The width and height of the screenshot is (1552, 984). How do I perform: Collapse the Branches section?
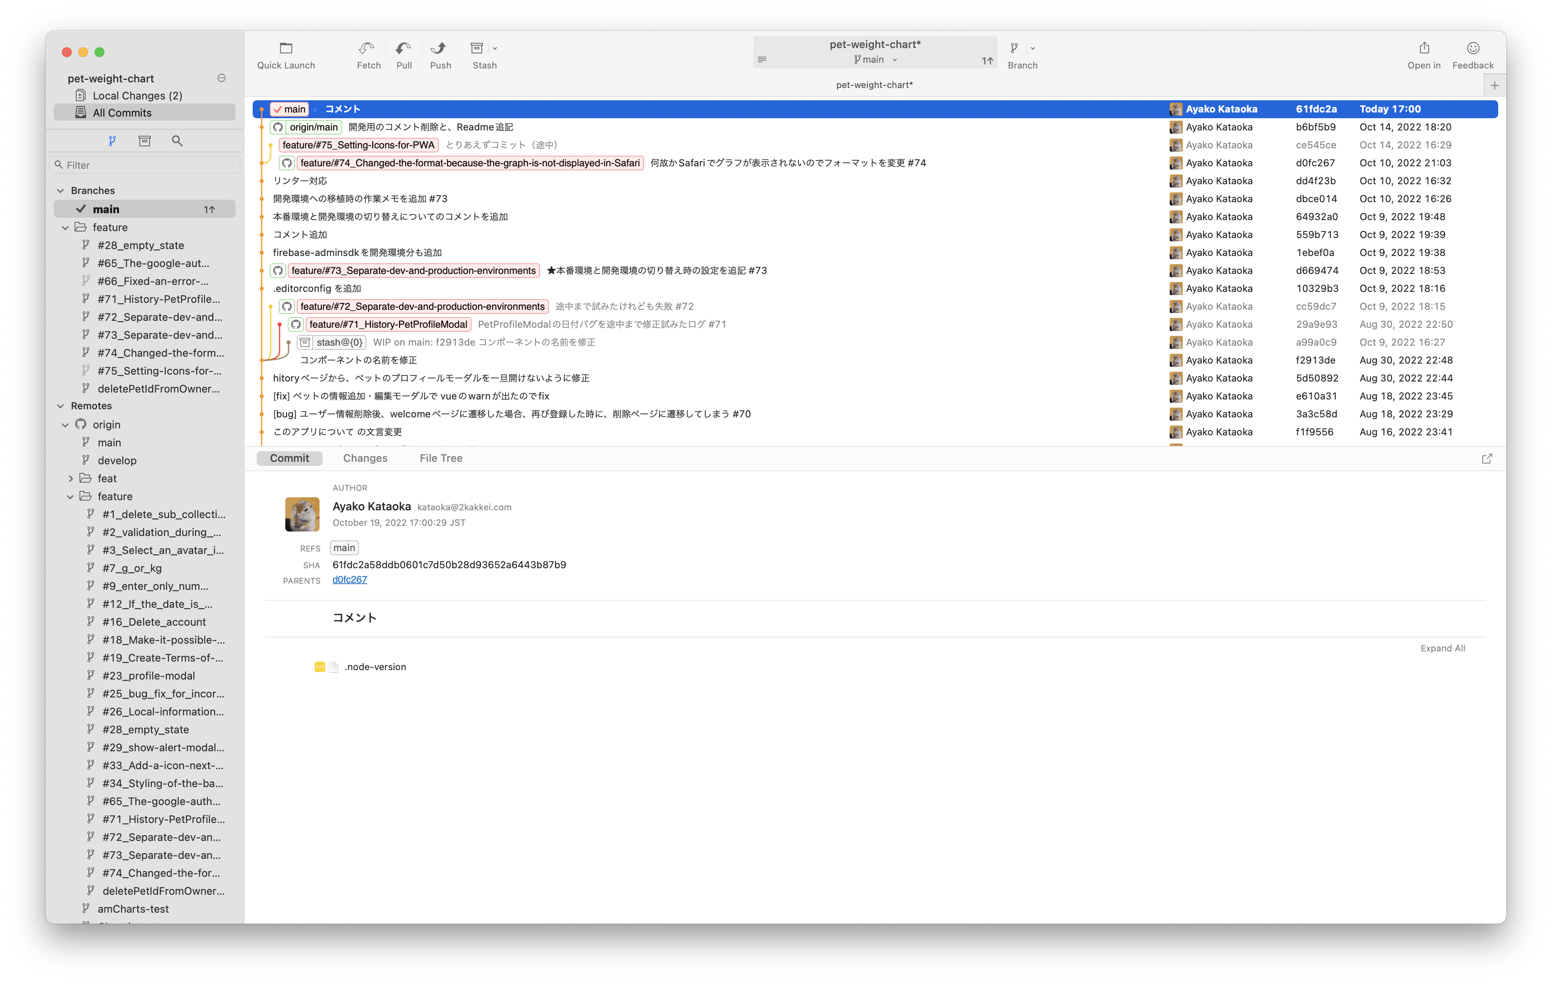[61, 191]
